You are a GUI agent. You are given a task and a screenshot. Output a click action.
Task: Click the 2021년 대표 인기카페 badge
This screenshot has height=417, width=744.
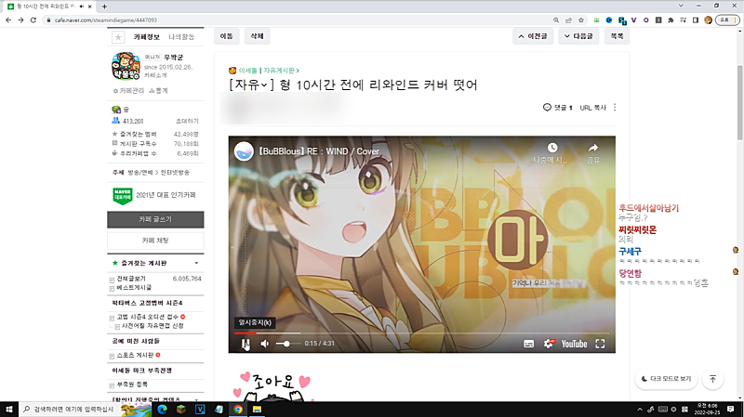(x=154, y=195)
